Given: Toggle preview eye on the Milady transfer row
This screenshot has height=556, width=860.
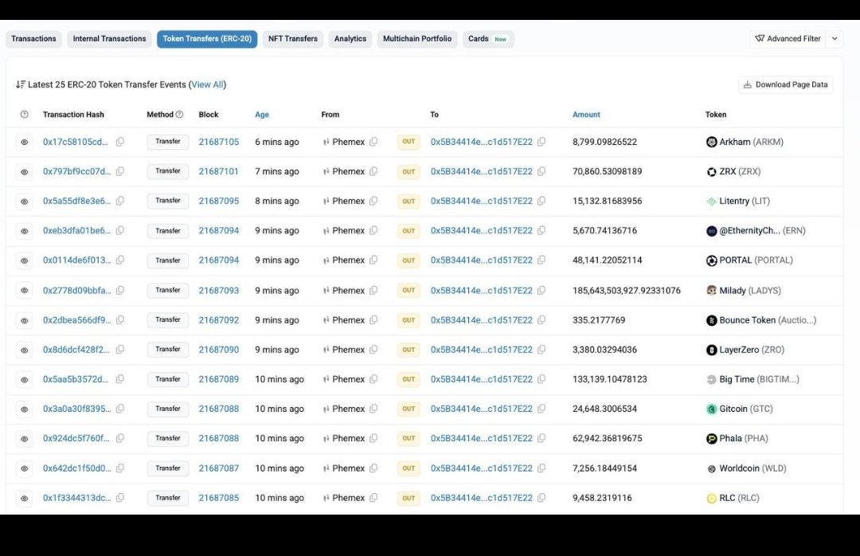Looking at the screenshot, I should point(24,290).
